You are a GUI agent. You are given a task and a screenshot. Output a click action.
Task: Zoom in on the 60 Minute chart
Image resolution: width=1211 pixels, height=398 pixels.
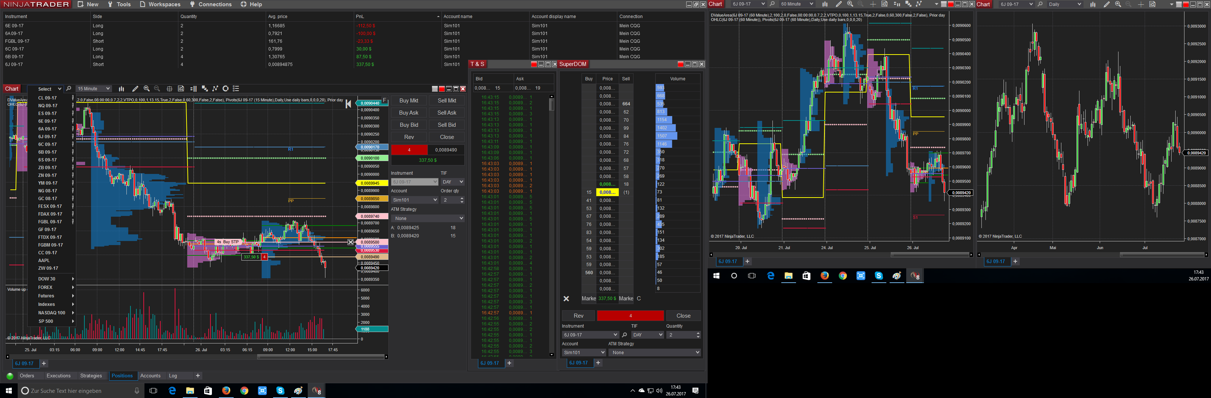point(850,4)
